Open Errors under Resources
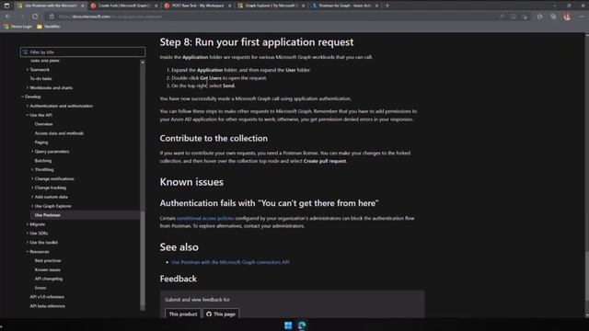Viewport: 589px width, 331px height. [x=40, y=288]
